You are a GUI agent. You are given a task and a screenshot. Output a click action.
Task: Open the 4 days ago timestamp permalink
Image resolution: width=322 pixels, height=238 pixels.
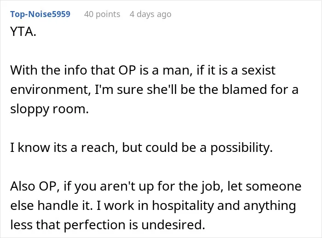[x=150, y=14]
